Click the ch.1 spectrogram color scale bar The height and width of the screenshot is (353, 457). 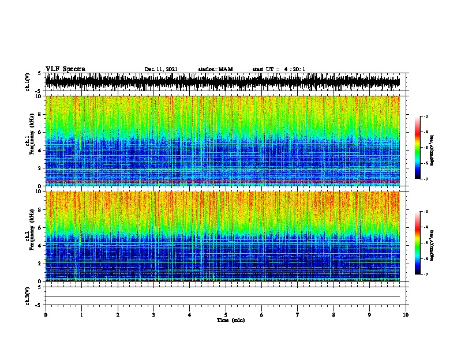[418, 148]
